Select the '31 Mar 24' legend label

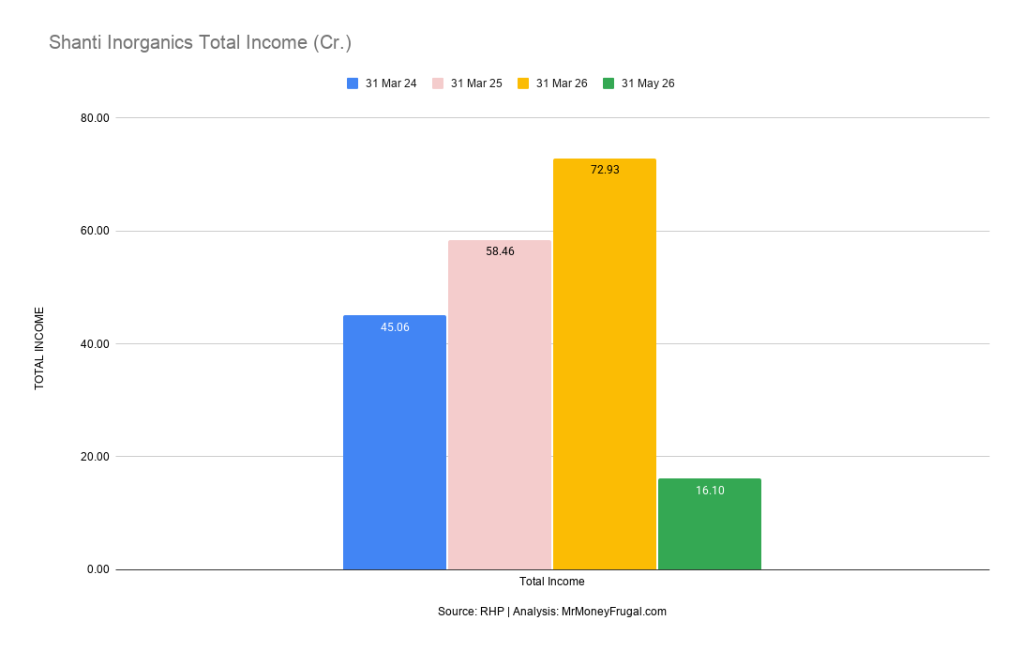391,83
